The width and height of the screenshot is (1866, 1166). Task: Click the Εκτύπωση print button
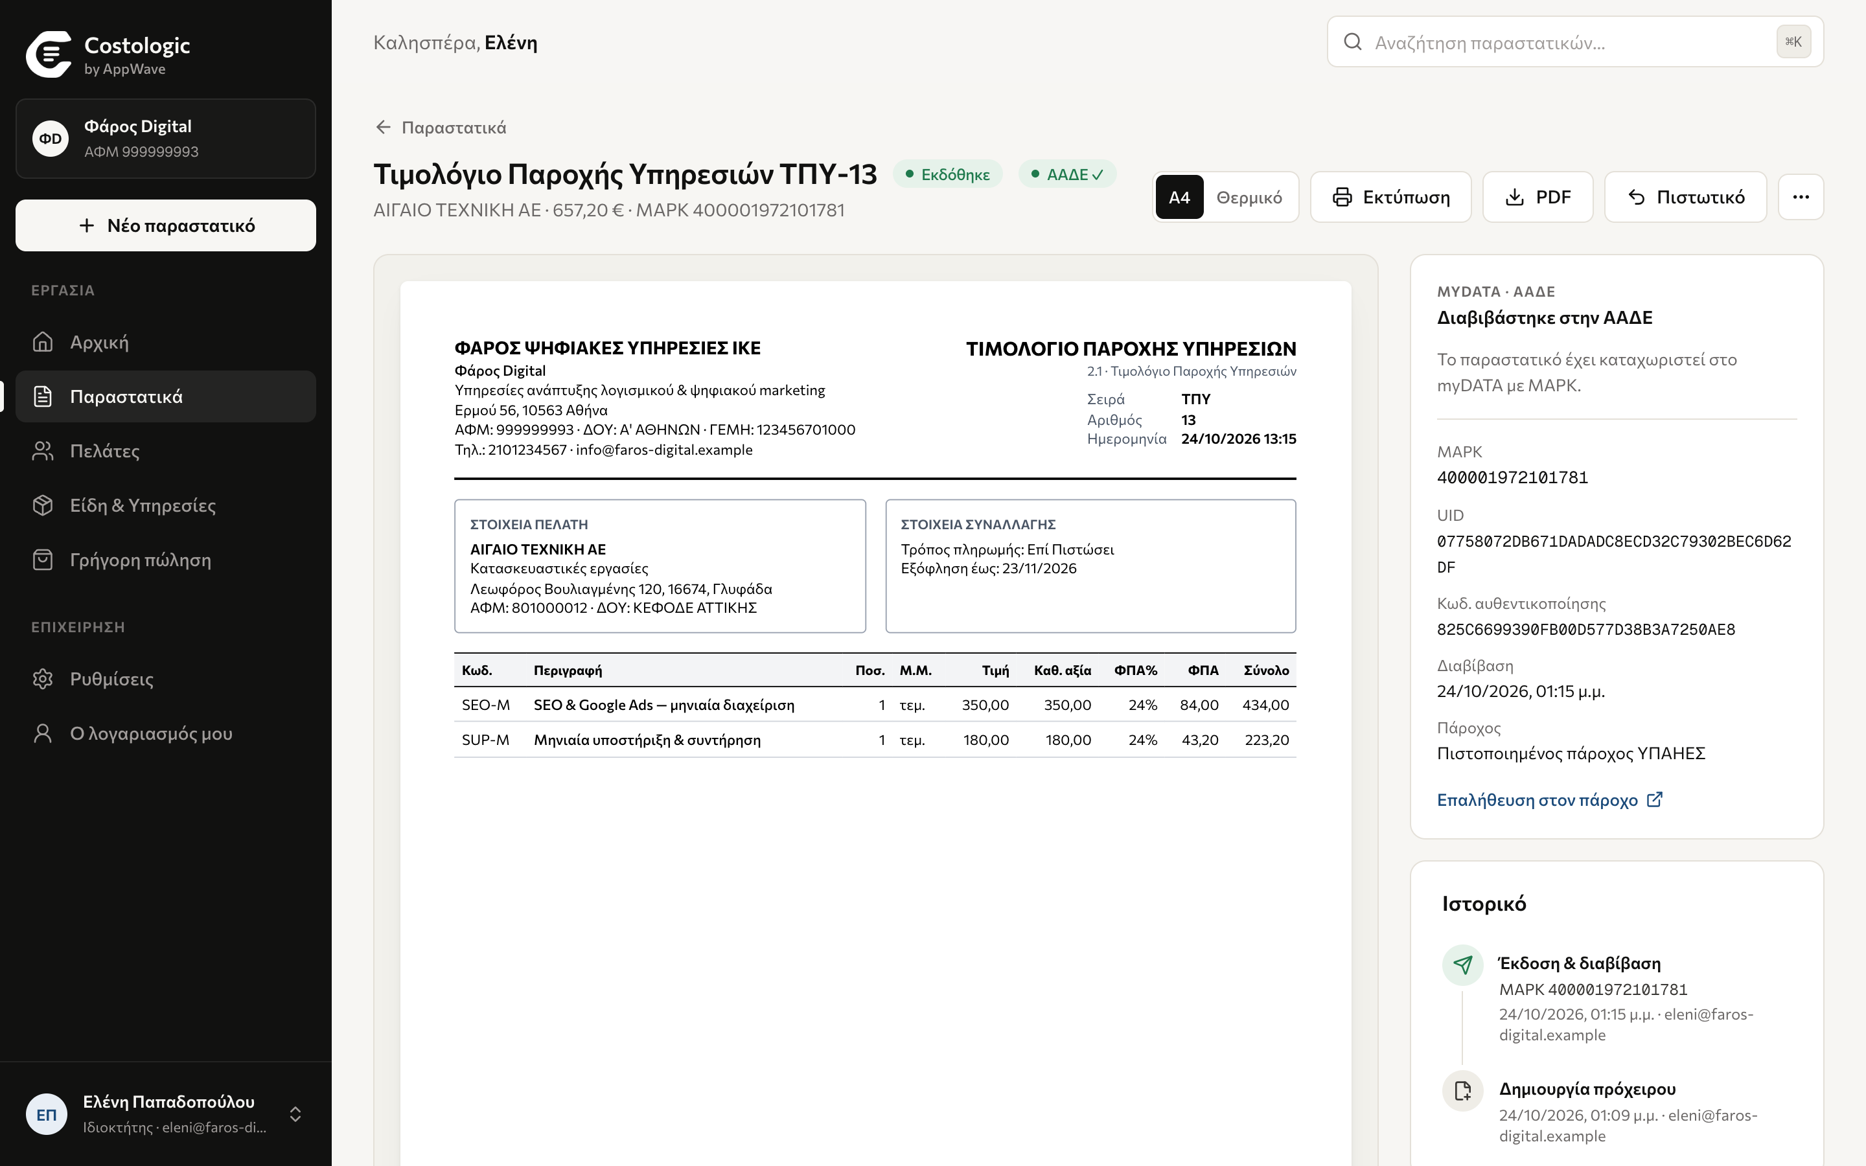(1391, 198)
